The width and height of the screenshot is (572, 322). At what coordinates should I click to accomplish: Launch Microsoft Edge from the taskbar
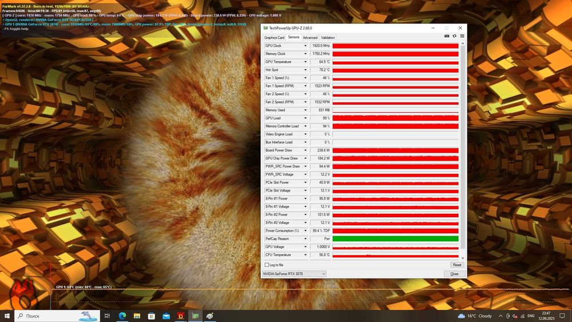122,316
